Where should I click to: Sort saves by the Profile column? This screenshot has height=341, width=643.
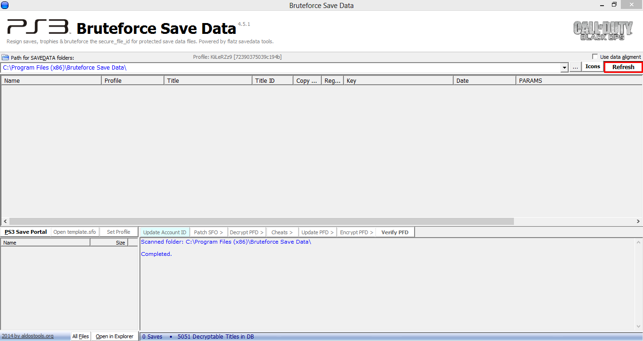point(133,80)
